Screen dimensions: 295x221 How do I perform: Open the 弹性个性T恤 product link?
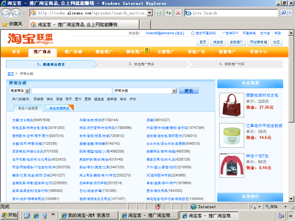tap(257, 156)
